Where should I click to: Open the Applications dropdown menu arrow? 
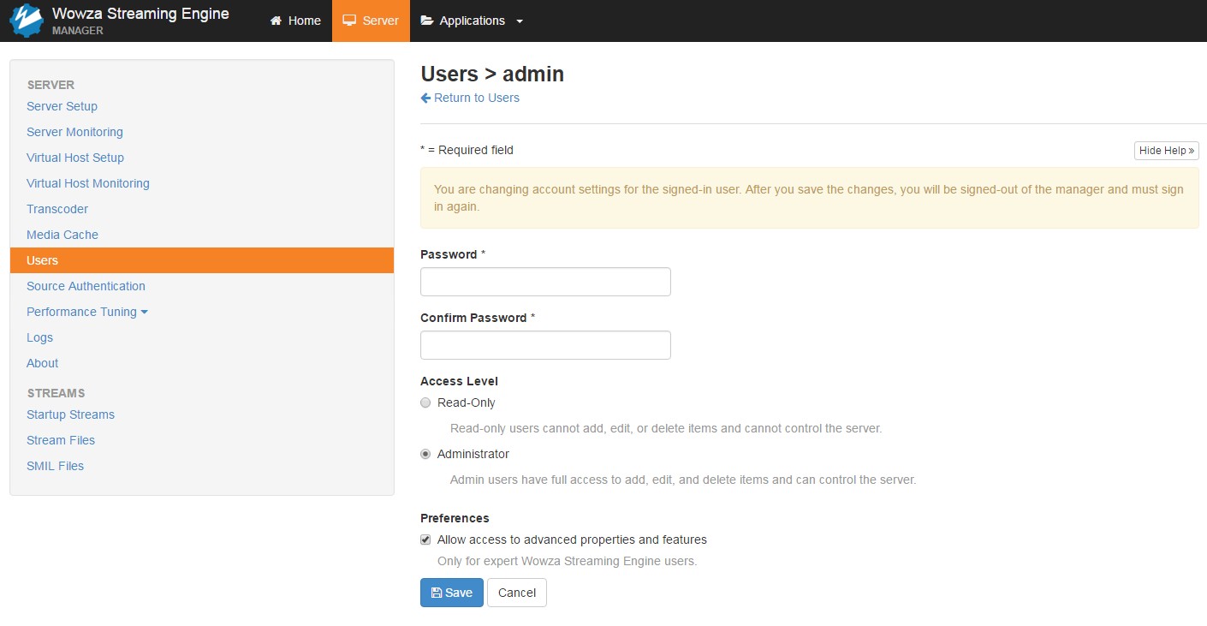click(520, 21)
